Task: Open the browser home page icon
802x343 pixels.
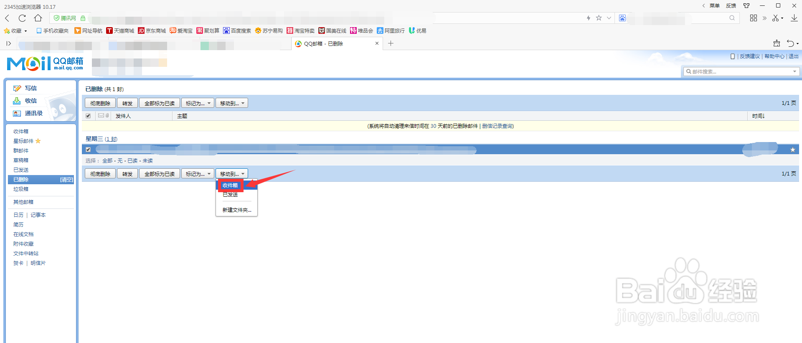Action: [x=38, y=18]
